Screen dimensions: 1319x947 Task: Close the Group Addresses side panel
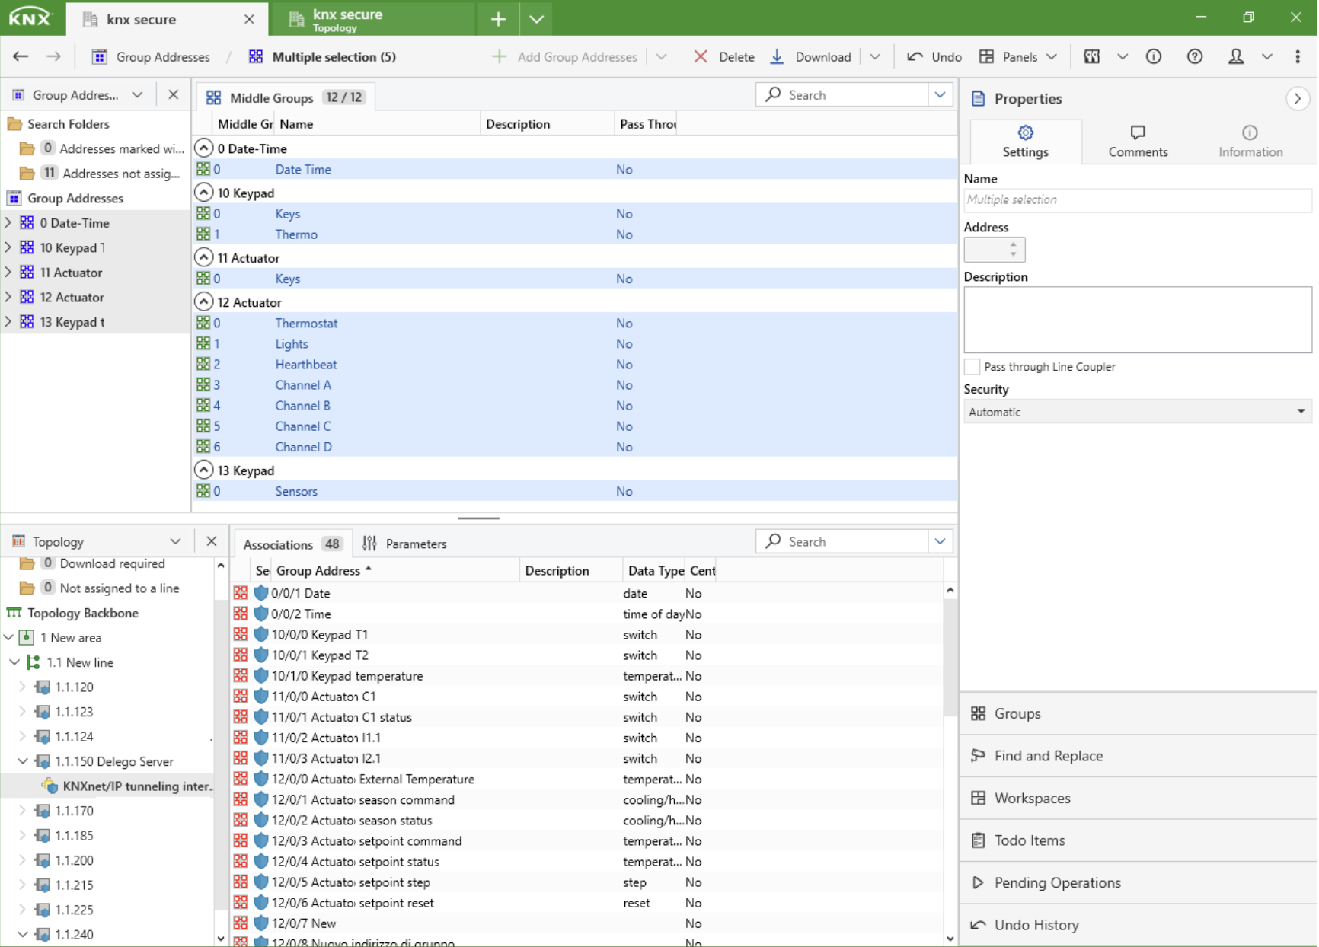[x=174, y=95]
